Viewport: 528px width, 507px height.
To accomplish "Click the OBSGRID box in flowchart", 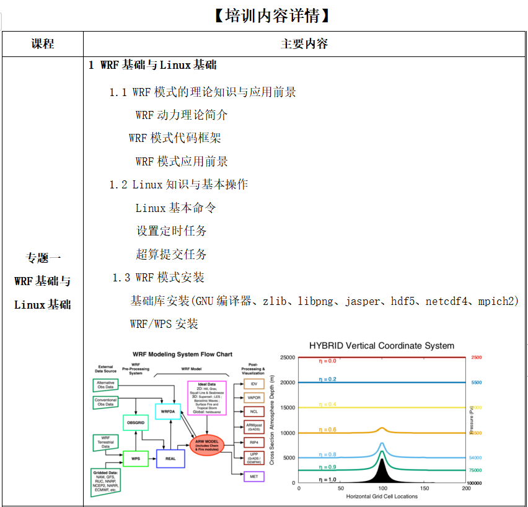I will [136, 423].
